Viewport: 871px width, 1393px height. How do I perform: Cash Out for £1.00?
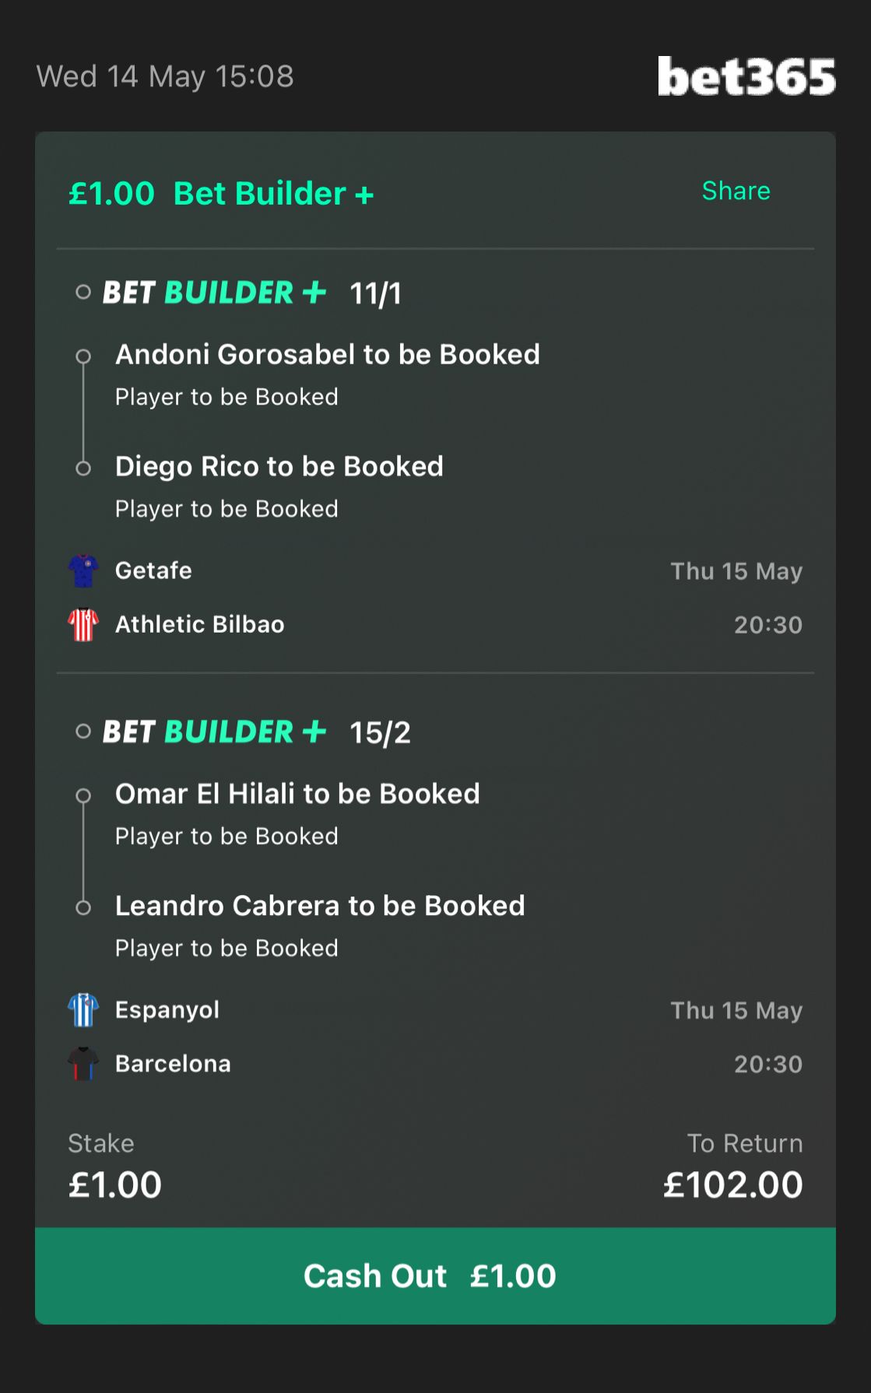[435, 1276]
